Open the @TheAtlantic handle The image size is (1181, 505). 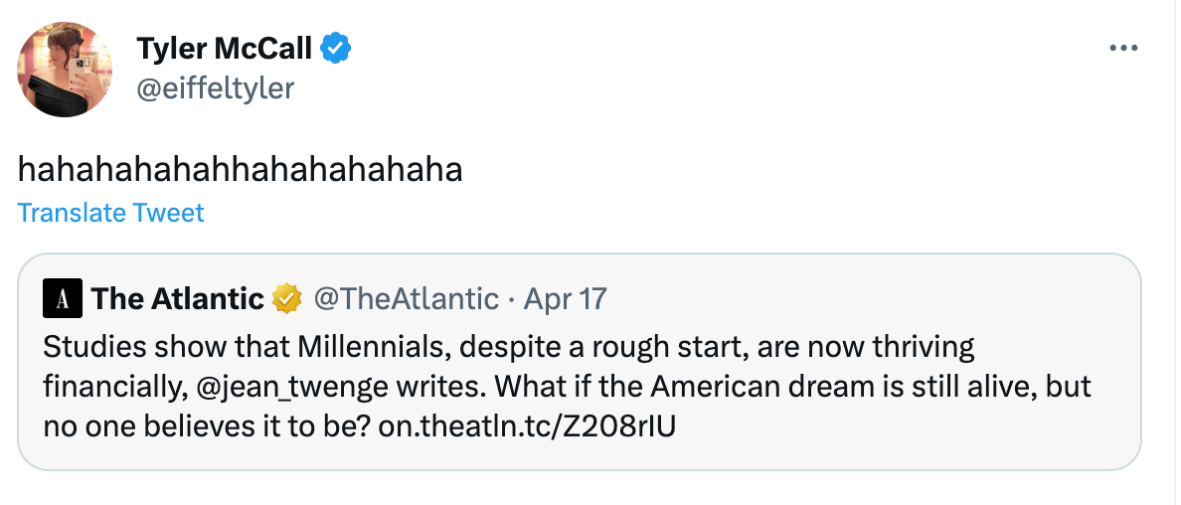pyautogui.click(x=406, y=299)
